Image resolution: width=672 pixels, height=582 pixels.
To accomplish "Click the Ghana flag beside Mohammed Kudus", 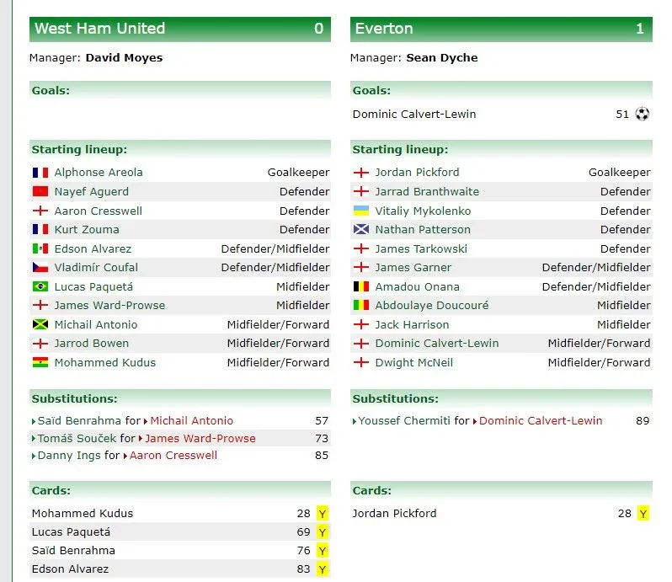I will tap(40, 363).
